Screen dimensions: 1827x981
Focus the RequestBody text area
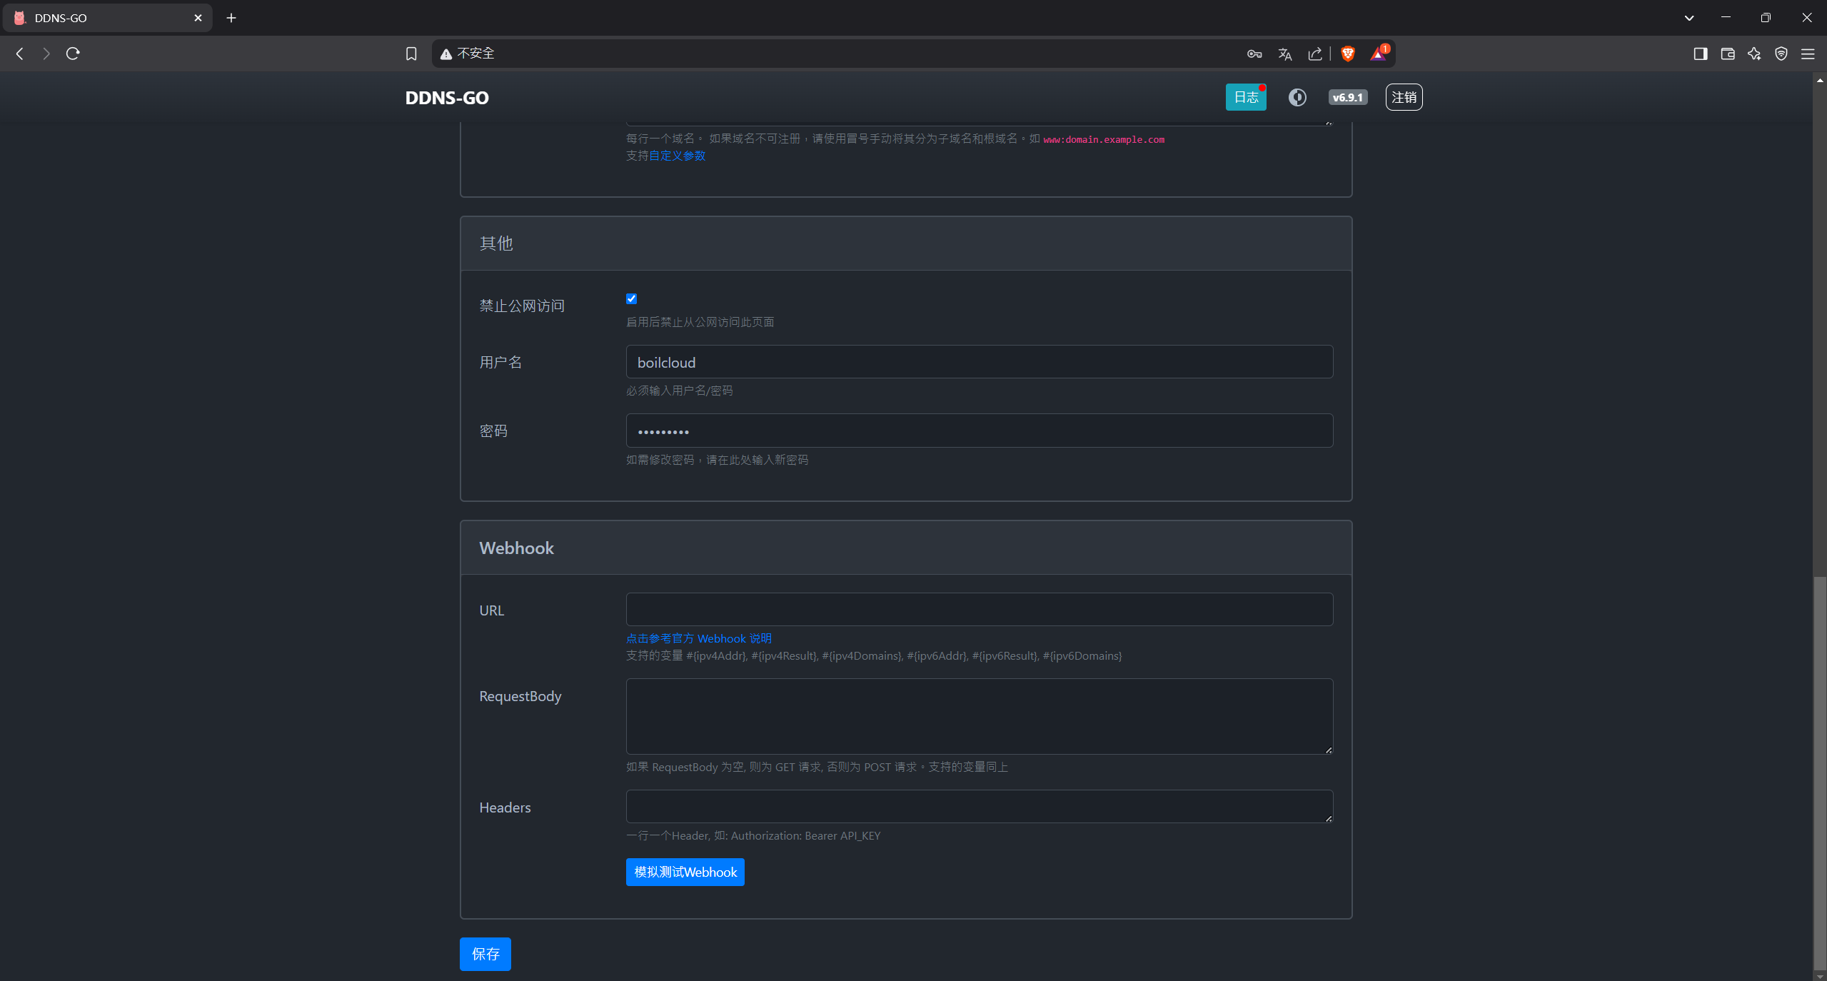(x=980, y=716)
